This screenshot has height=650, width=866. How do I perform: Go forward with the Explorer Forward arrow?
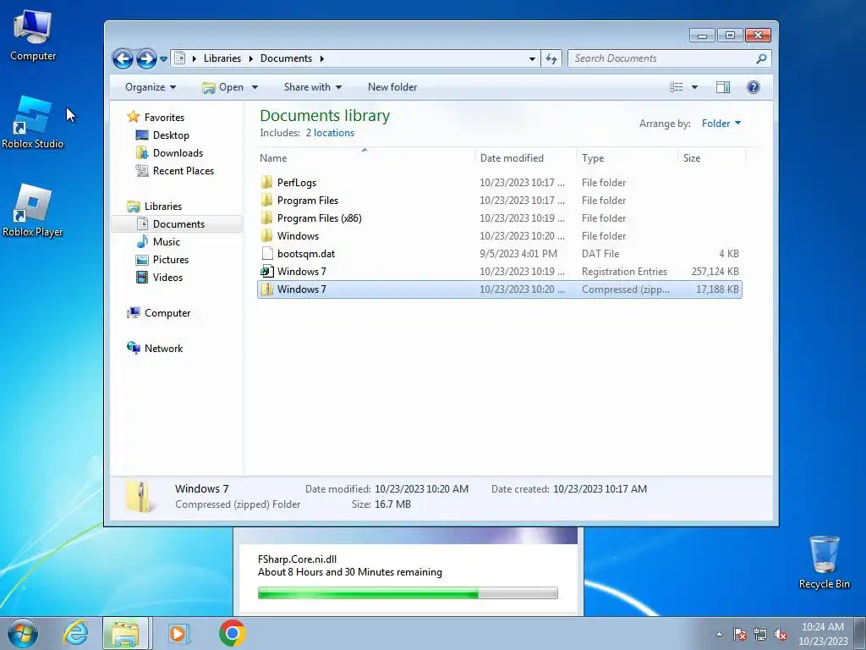click(x=146, y=58)
